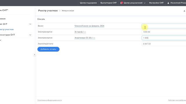The image size is (186, 104).
Task: Collapse the sidebar with arrow button
Action: pyautogui.click(x=35, y=55)
